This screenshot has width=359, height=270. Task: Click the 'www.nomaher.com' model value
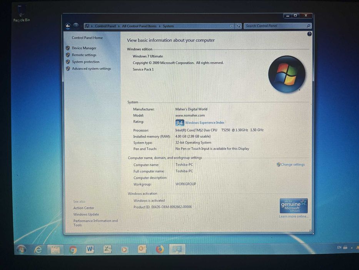click(x=190, y=115)
